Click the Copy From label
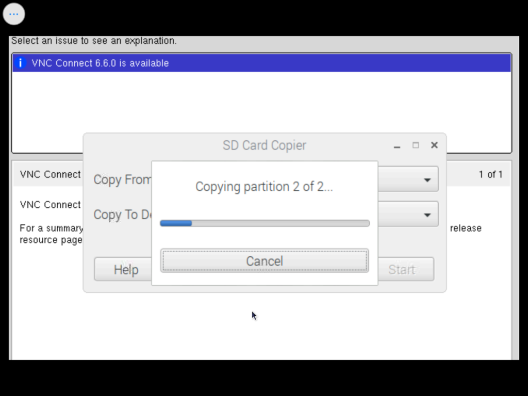The image size is (528, 396). coord(122,180)
